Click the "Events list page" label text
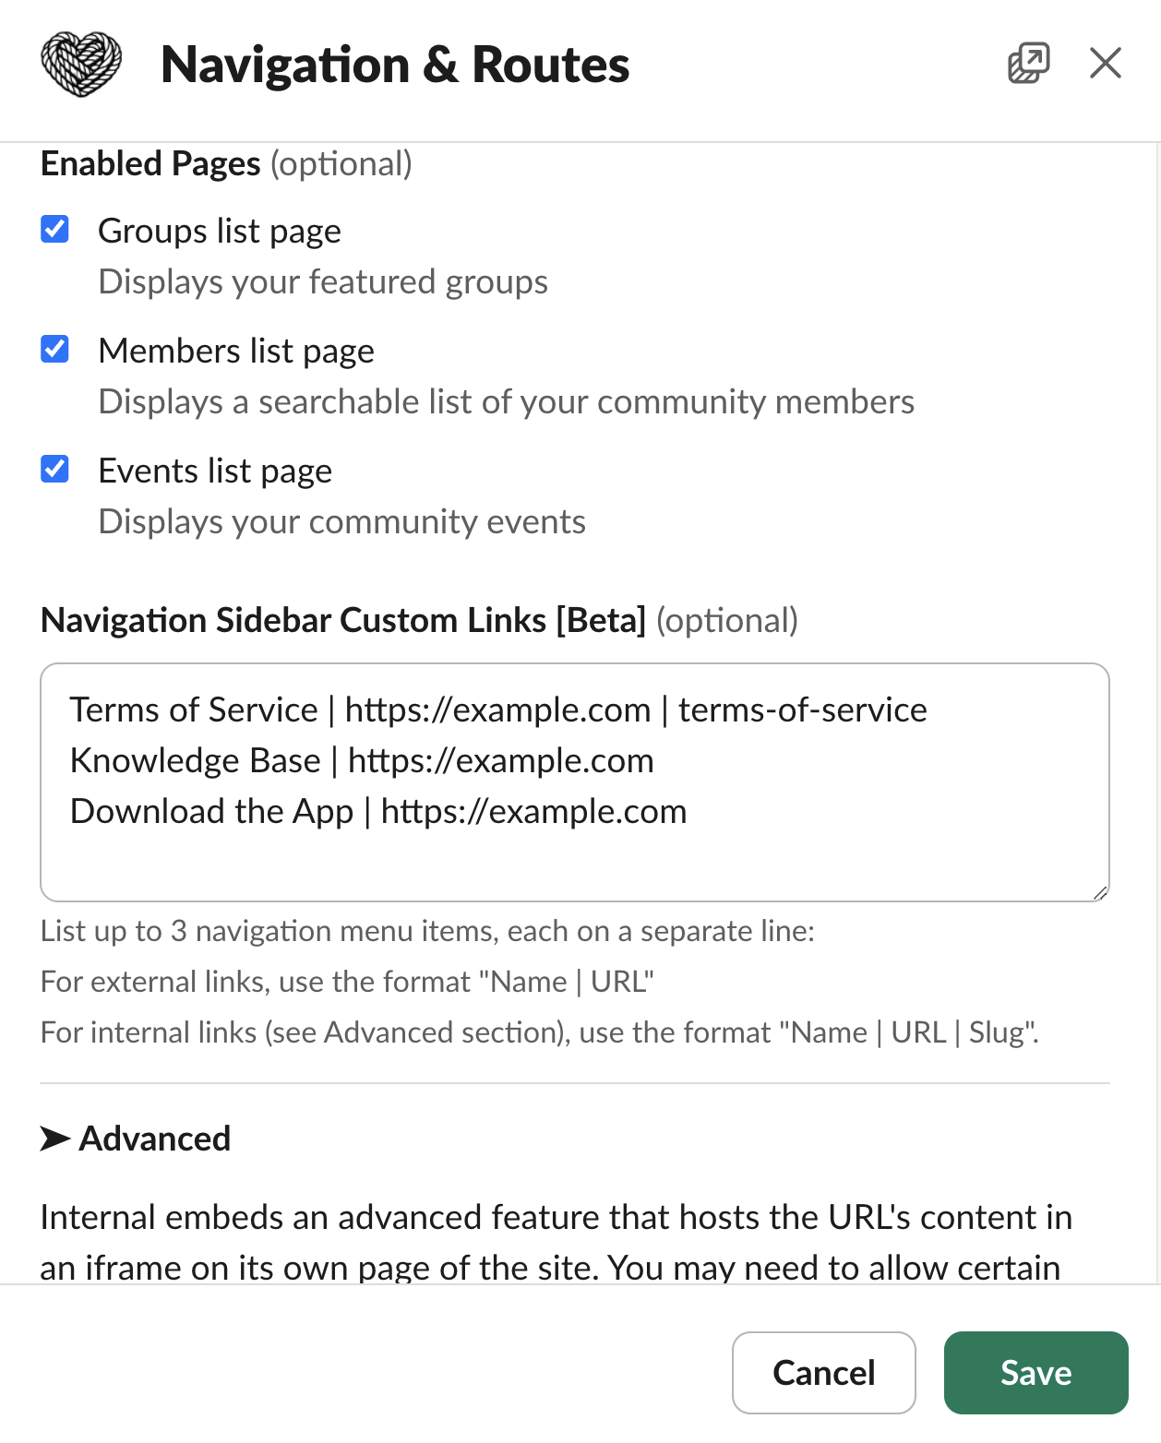Screen dimensions: 1161x1443 pos(215,471)
